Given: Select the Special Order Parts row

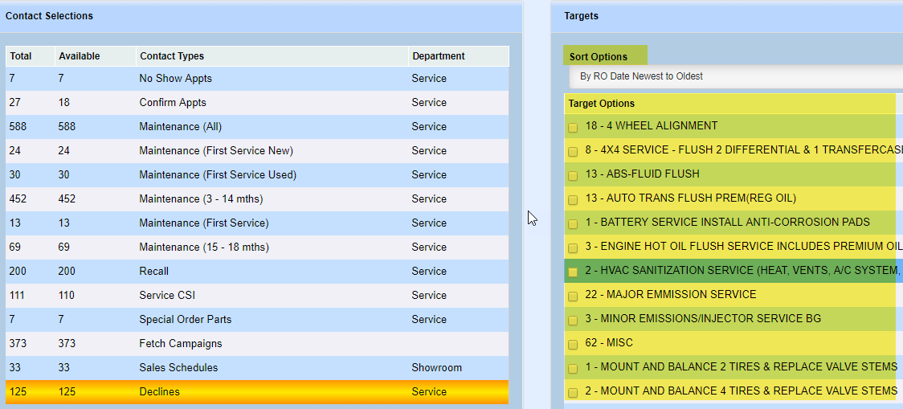Looking at the screenshot, I should [185, 320].
